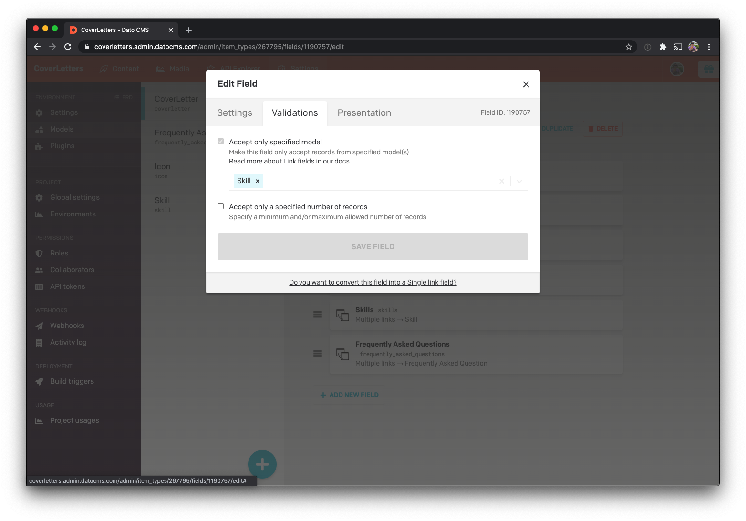
Task: Click the Save Field button
Action: (x=373, y=246)
